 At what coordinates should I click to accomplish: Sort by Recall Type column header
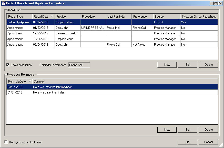pos(19,17)
